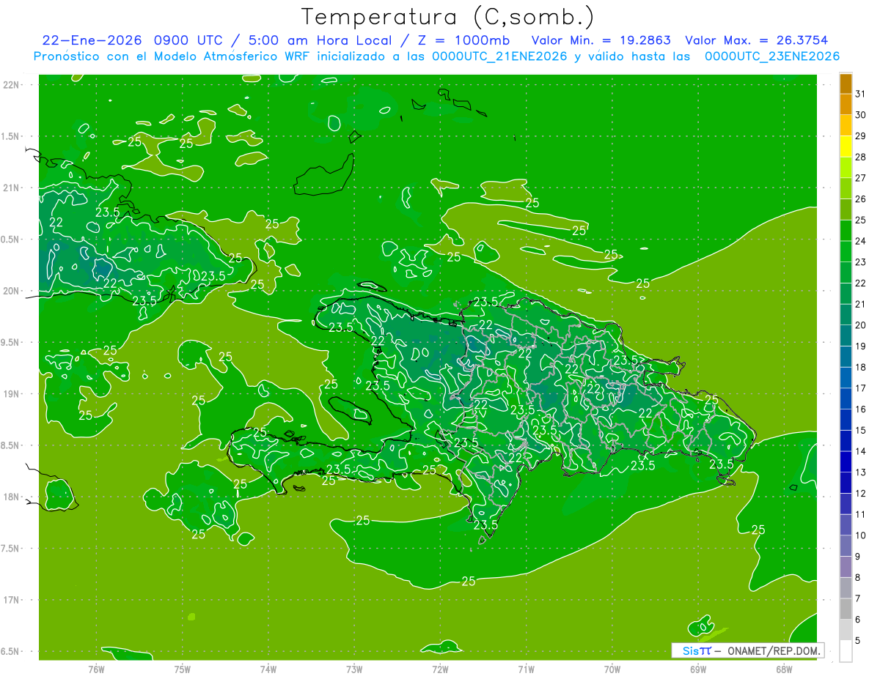Click the "68W" longitude axis label

pyautogui.click(x=784, y=669)
